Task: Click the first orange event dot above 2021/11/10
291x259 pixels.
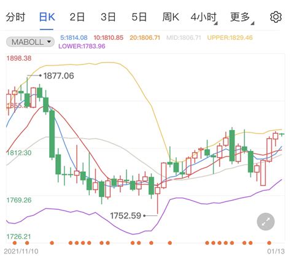Action: coord(15,243)
